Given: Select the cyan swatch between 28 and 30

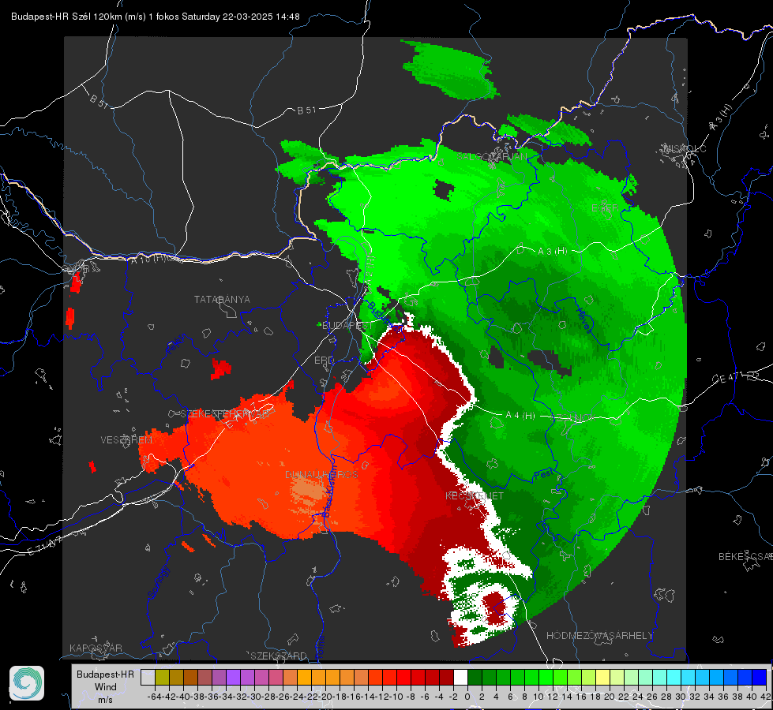Looking at the screenshot, I should pyautogui.click(x=674, y=677).
